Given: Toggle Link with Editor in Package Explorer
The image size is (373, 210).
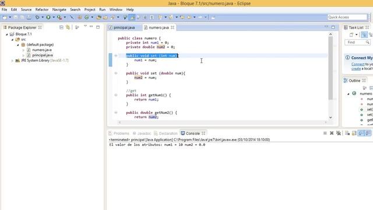Looking at the screenshot, I should click(x=68, y=27).
